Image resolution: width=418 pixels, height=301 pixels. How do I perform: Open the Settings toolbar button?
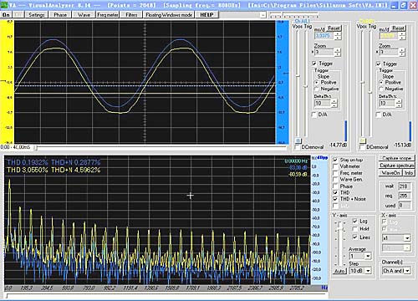[37, 15]
